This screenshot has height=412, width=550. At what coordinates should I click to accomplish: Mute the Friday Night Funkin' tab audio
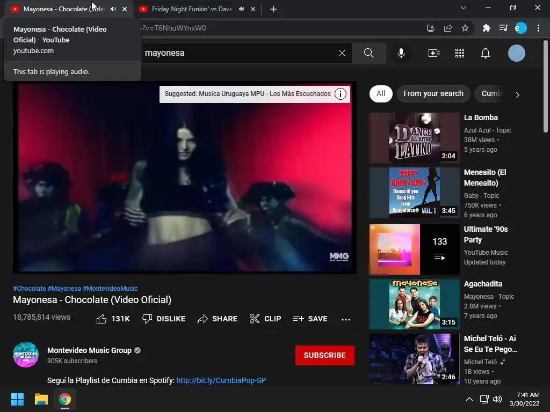[241, 9]
